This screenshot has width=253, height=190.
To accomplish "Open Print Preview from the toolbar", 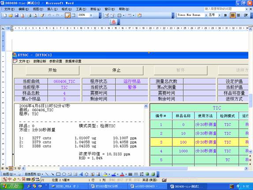I will [x=35, y=15].
